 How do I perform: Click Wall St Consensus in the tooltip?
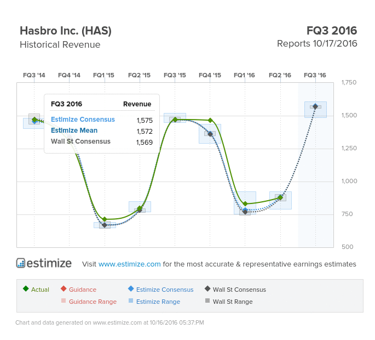[80, 141]
